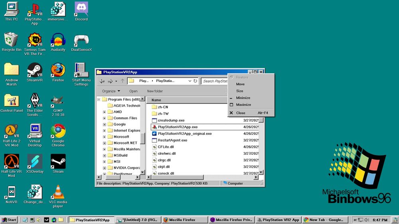Expand the Google folder node
Screen dimensions: 399x224
(104, 124)
